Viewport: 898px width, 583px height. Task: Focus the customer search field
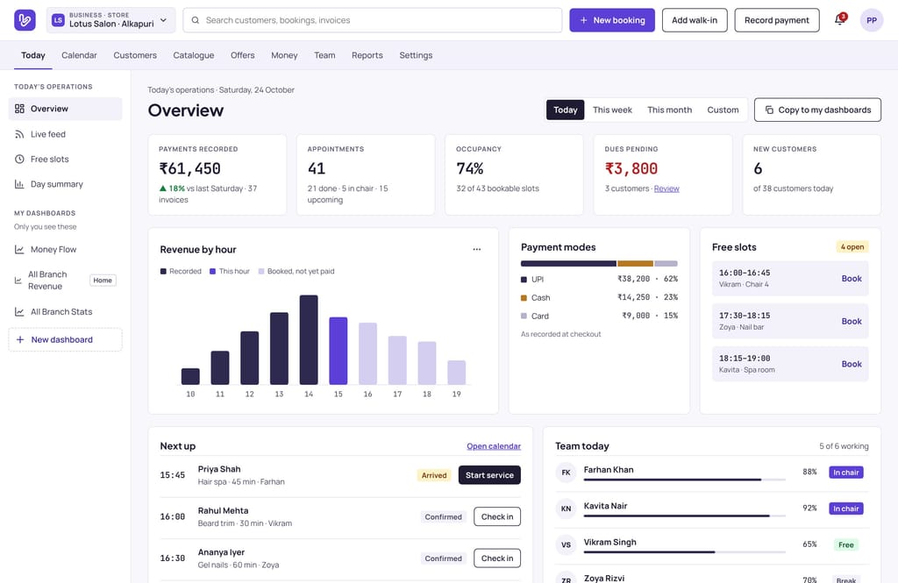click(372, 20)
